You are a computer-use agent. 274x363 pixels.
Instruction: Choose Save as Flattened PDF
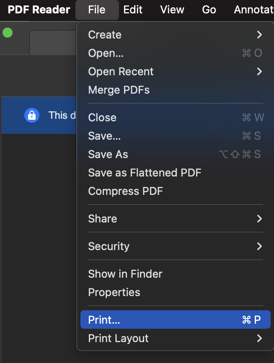point(176,173)
